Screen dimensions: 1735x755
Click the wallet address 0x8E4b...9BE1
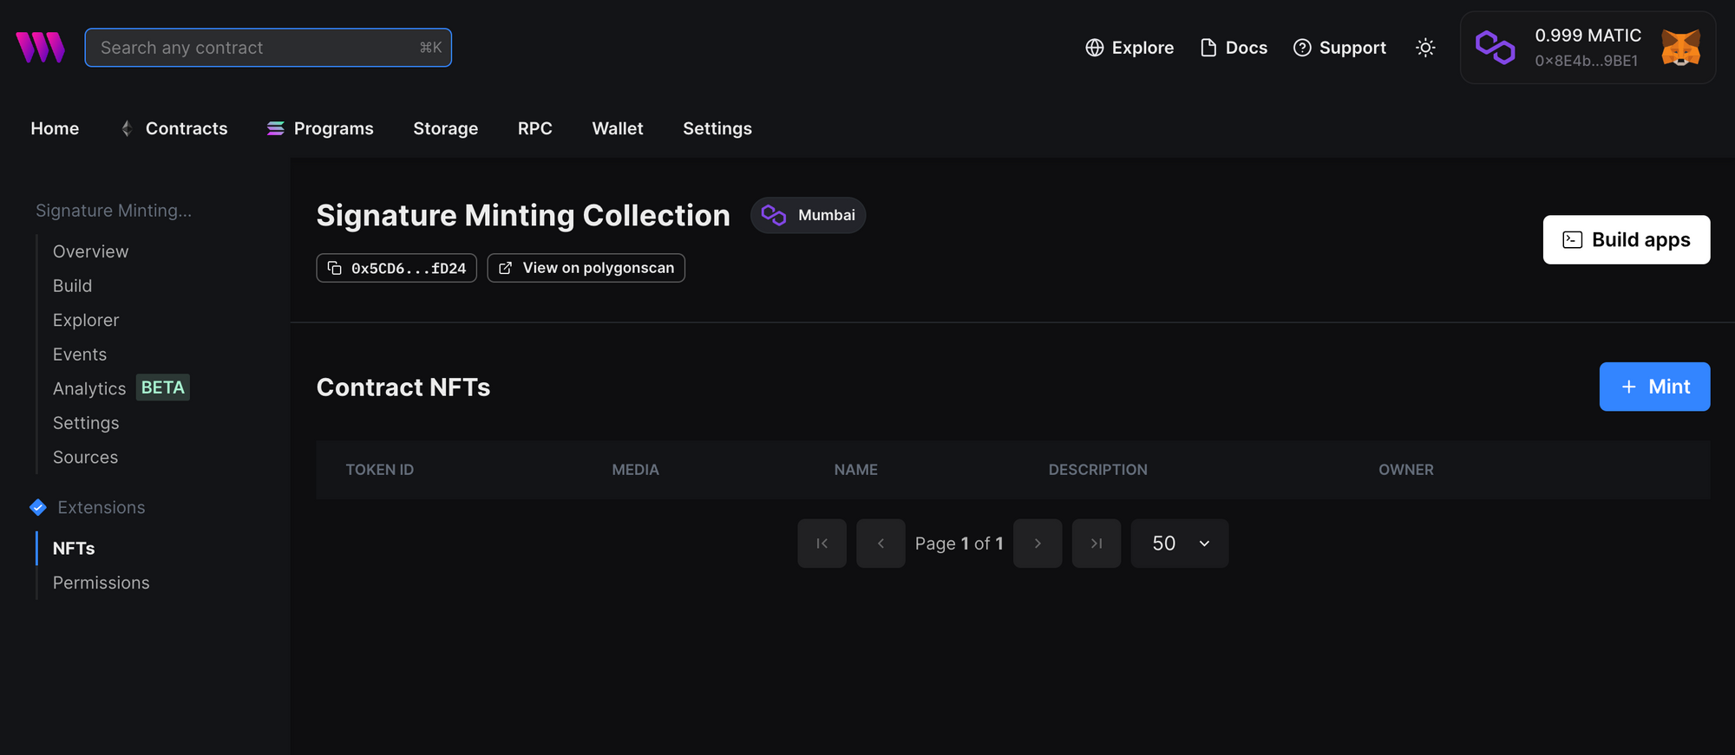1587,61
